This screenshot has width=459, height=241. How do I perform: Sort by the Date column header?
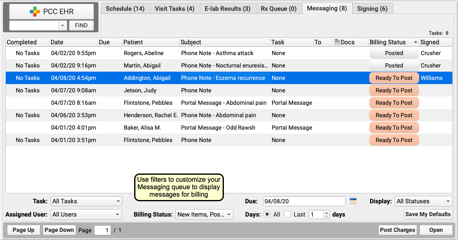pyautogui.click(x=74, y=42)
